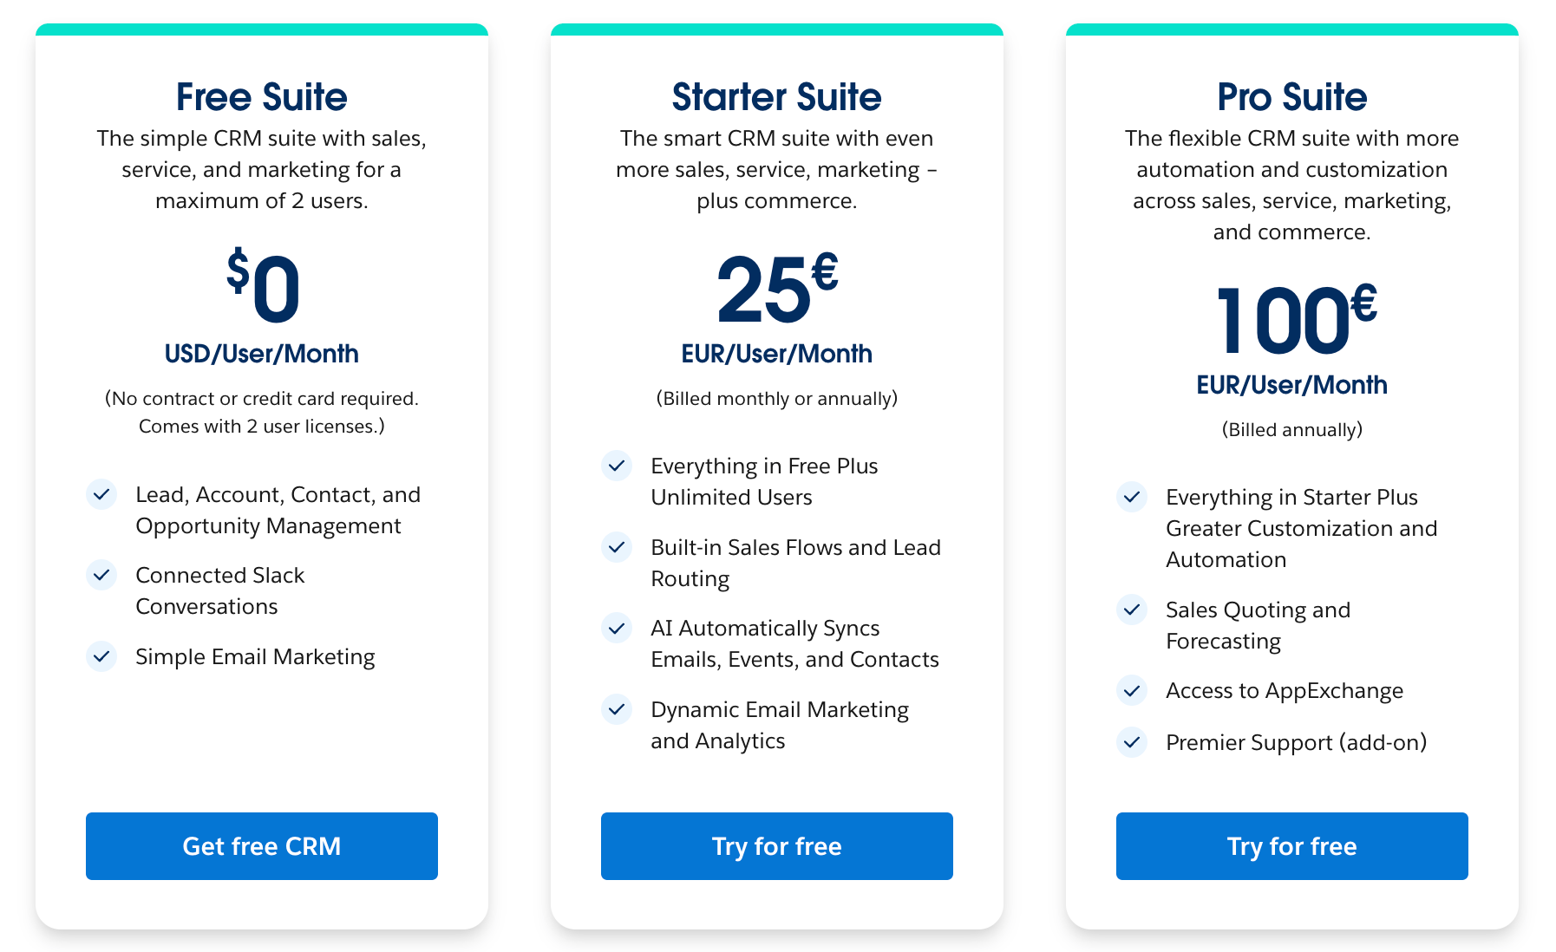This screenshot has height=952, width=1556.
Task: Select the Starter Suite heading
Action: point(776,97)
